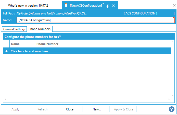The width and height of the screenshot is (177, 115).
Task: Click the vertical scrollbar up arrow
Action: point(173,42)
